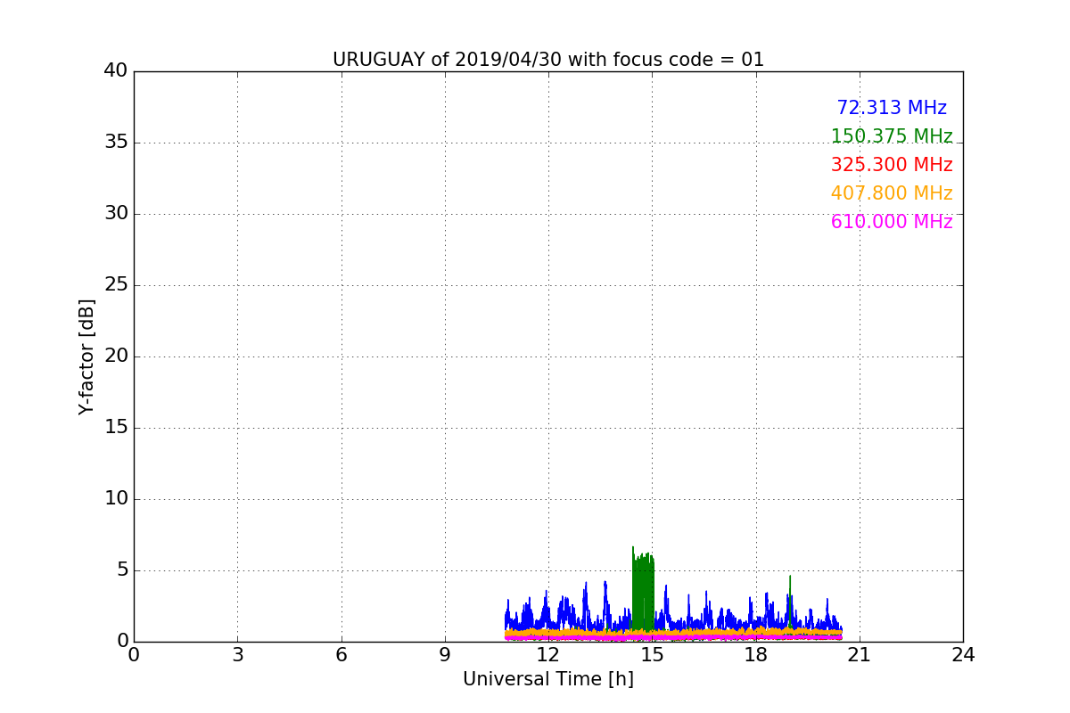Click the y-axis tick label 25
The image size is (1070, 713).
tap(116, 285)
